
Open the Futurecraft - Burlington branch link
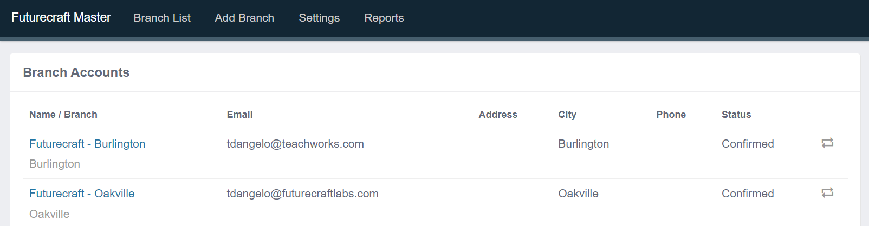[87, 144]
